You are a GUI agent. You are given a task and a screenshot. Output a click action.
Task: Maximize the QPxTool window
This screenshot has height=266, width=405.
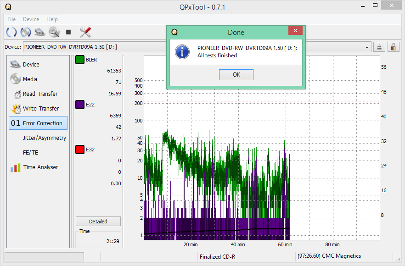(375, 5)
